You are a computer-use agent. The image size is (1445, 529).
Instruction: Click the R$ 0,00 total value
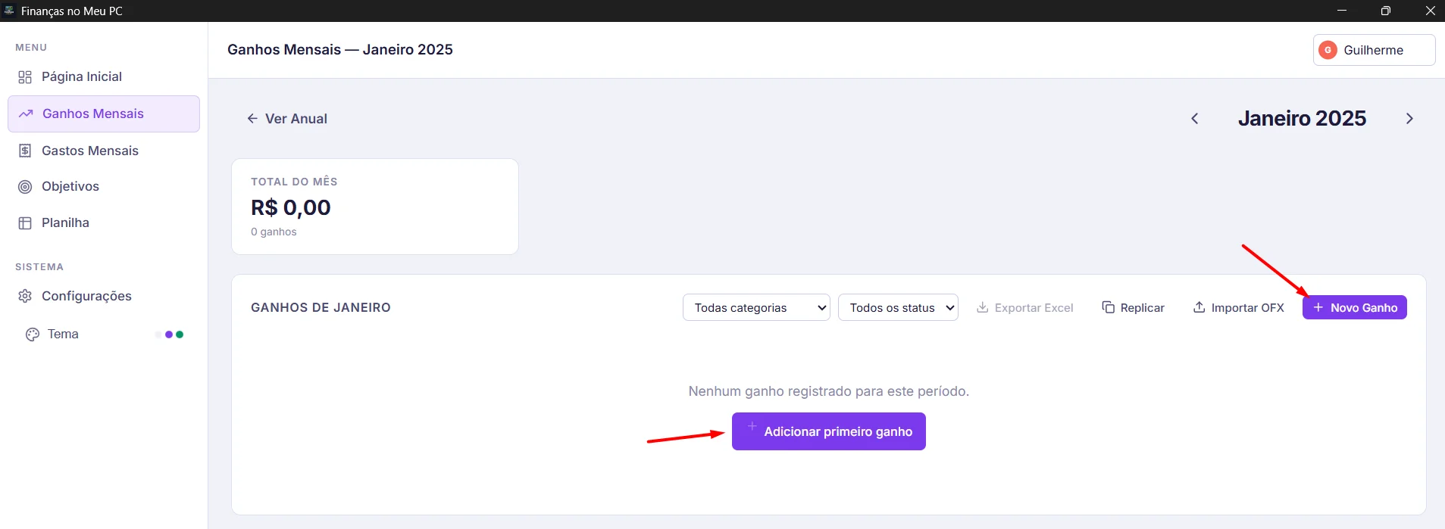coord(291,207)
